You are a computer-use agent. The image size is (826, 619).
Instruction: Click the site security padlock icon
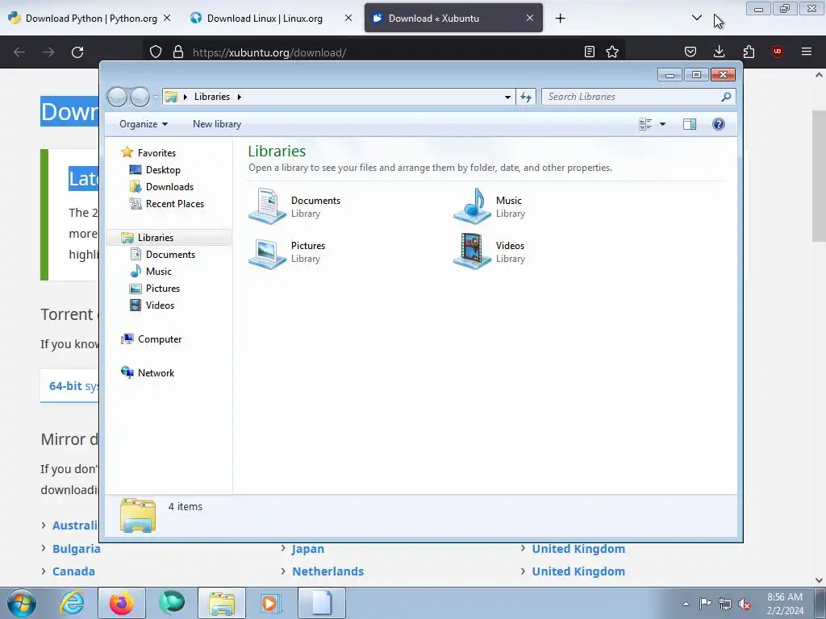(x=178, y=52)
